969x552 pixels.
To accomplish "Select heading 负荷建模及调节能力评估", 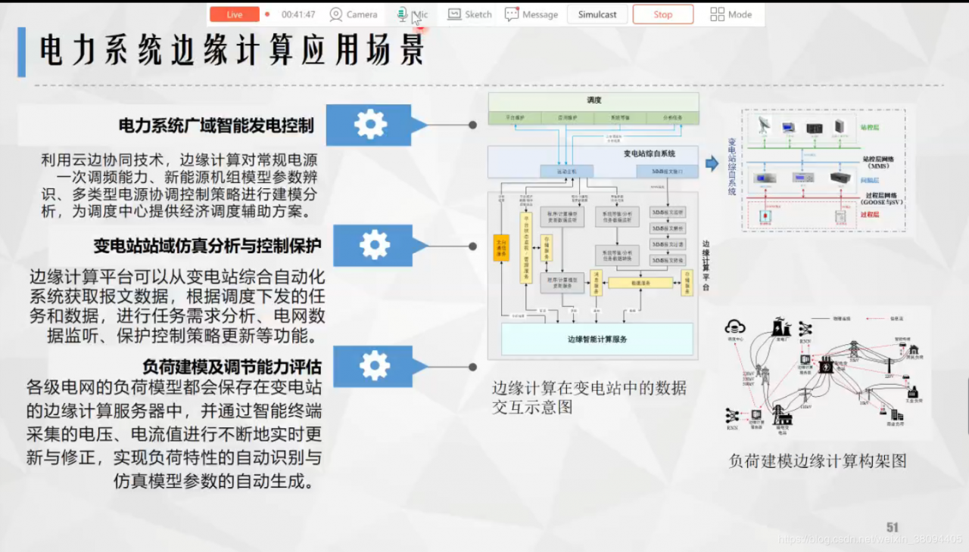I will (232, 367).
